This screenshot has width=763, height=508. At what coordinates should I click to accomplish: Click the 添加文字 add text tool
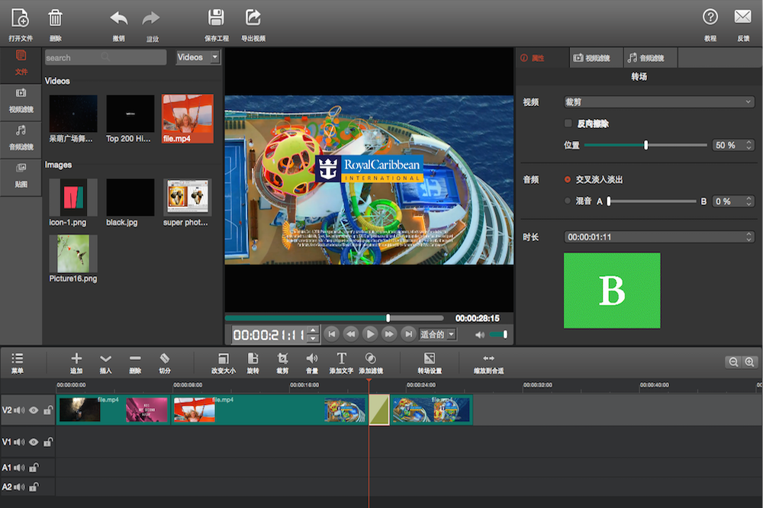(x=342, y=358)
